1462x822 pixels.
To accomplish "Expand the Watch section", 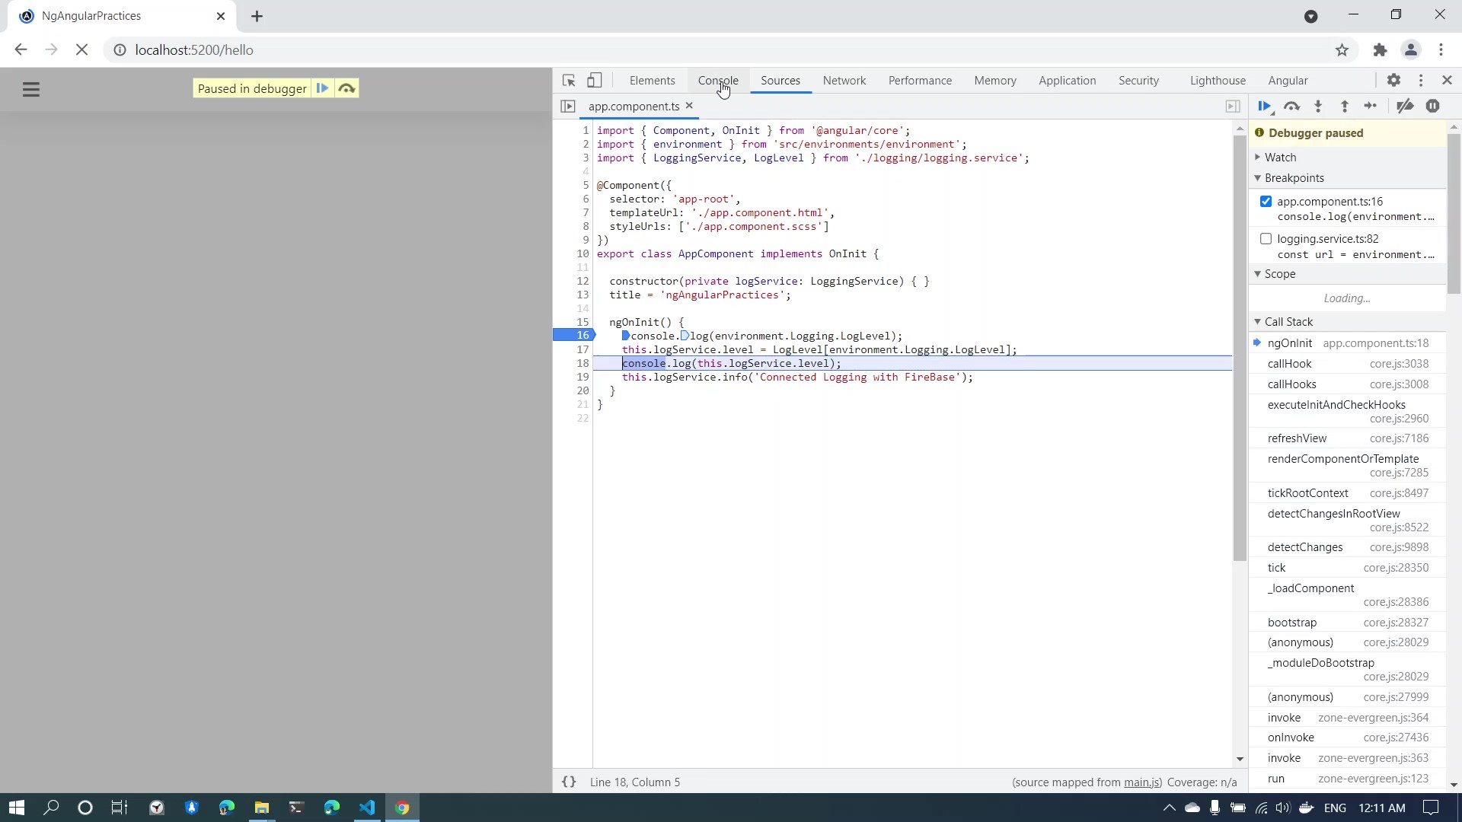I will click(x=1279, y=158).
